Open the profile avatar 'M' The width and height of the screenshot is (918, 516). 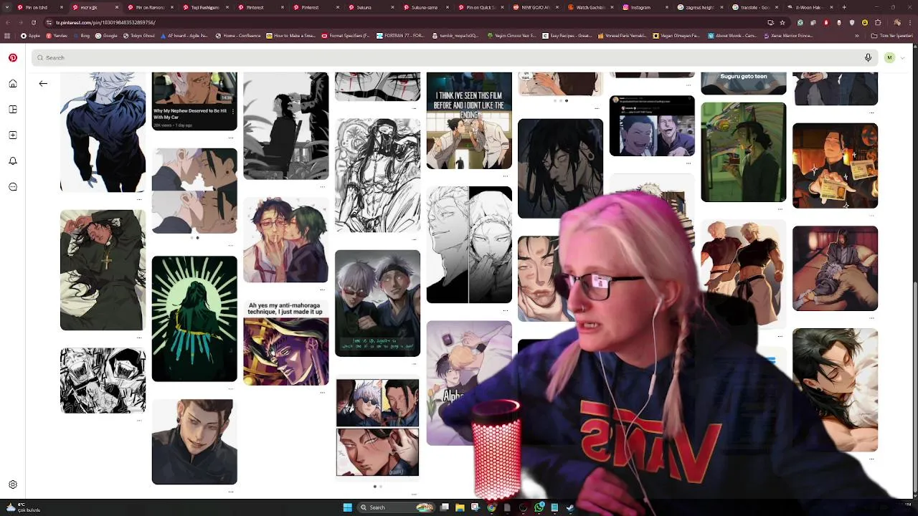click(889, 57)
